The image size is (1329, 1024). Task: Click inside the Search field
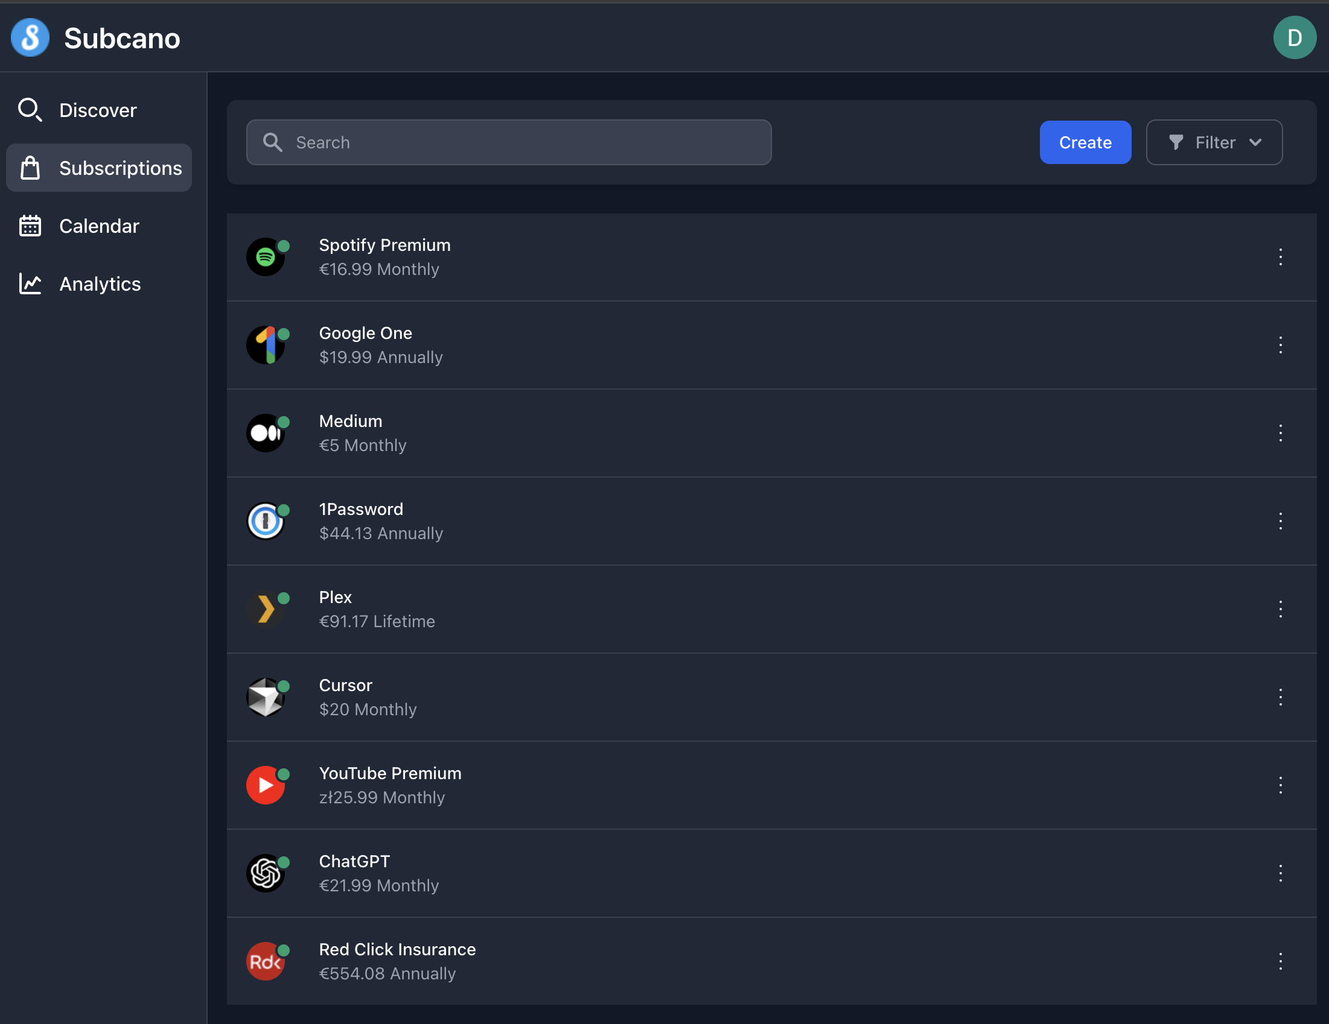pyautogui.click(x=508, y=142)
